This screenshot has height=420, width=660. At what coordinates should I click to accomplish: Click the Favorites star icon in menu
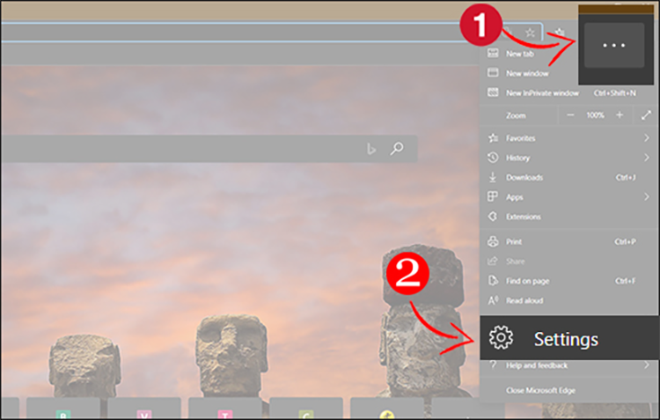(493, 137)
